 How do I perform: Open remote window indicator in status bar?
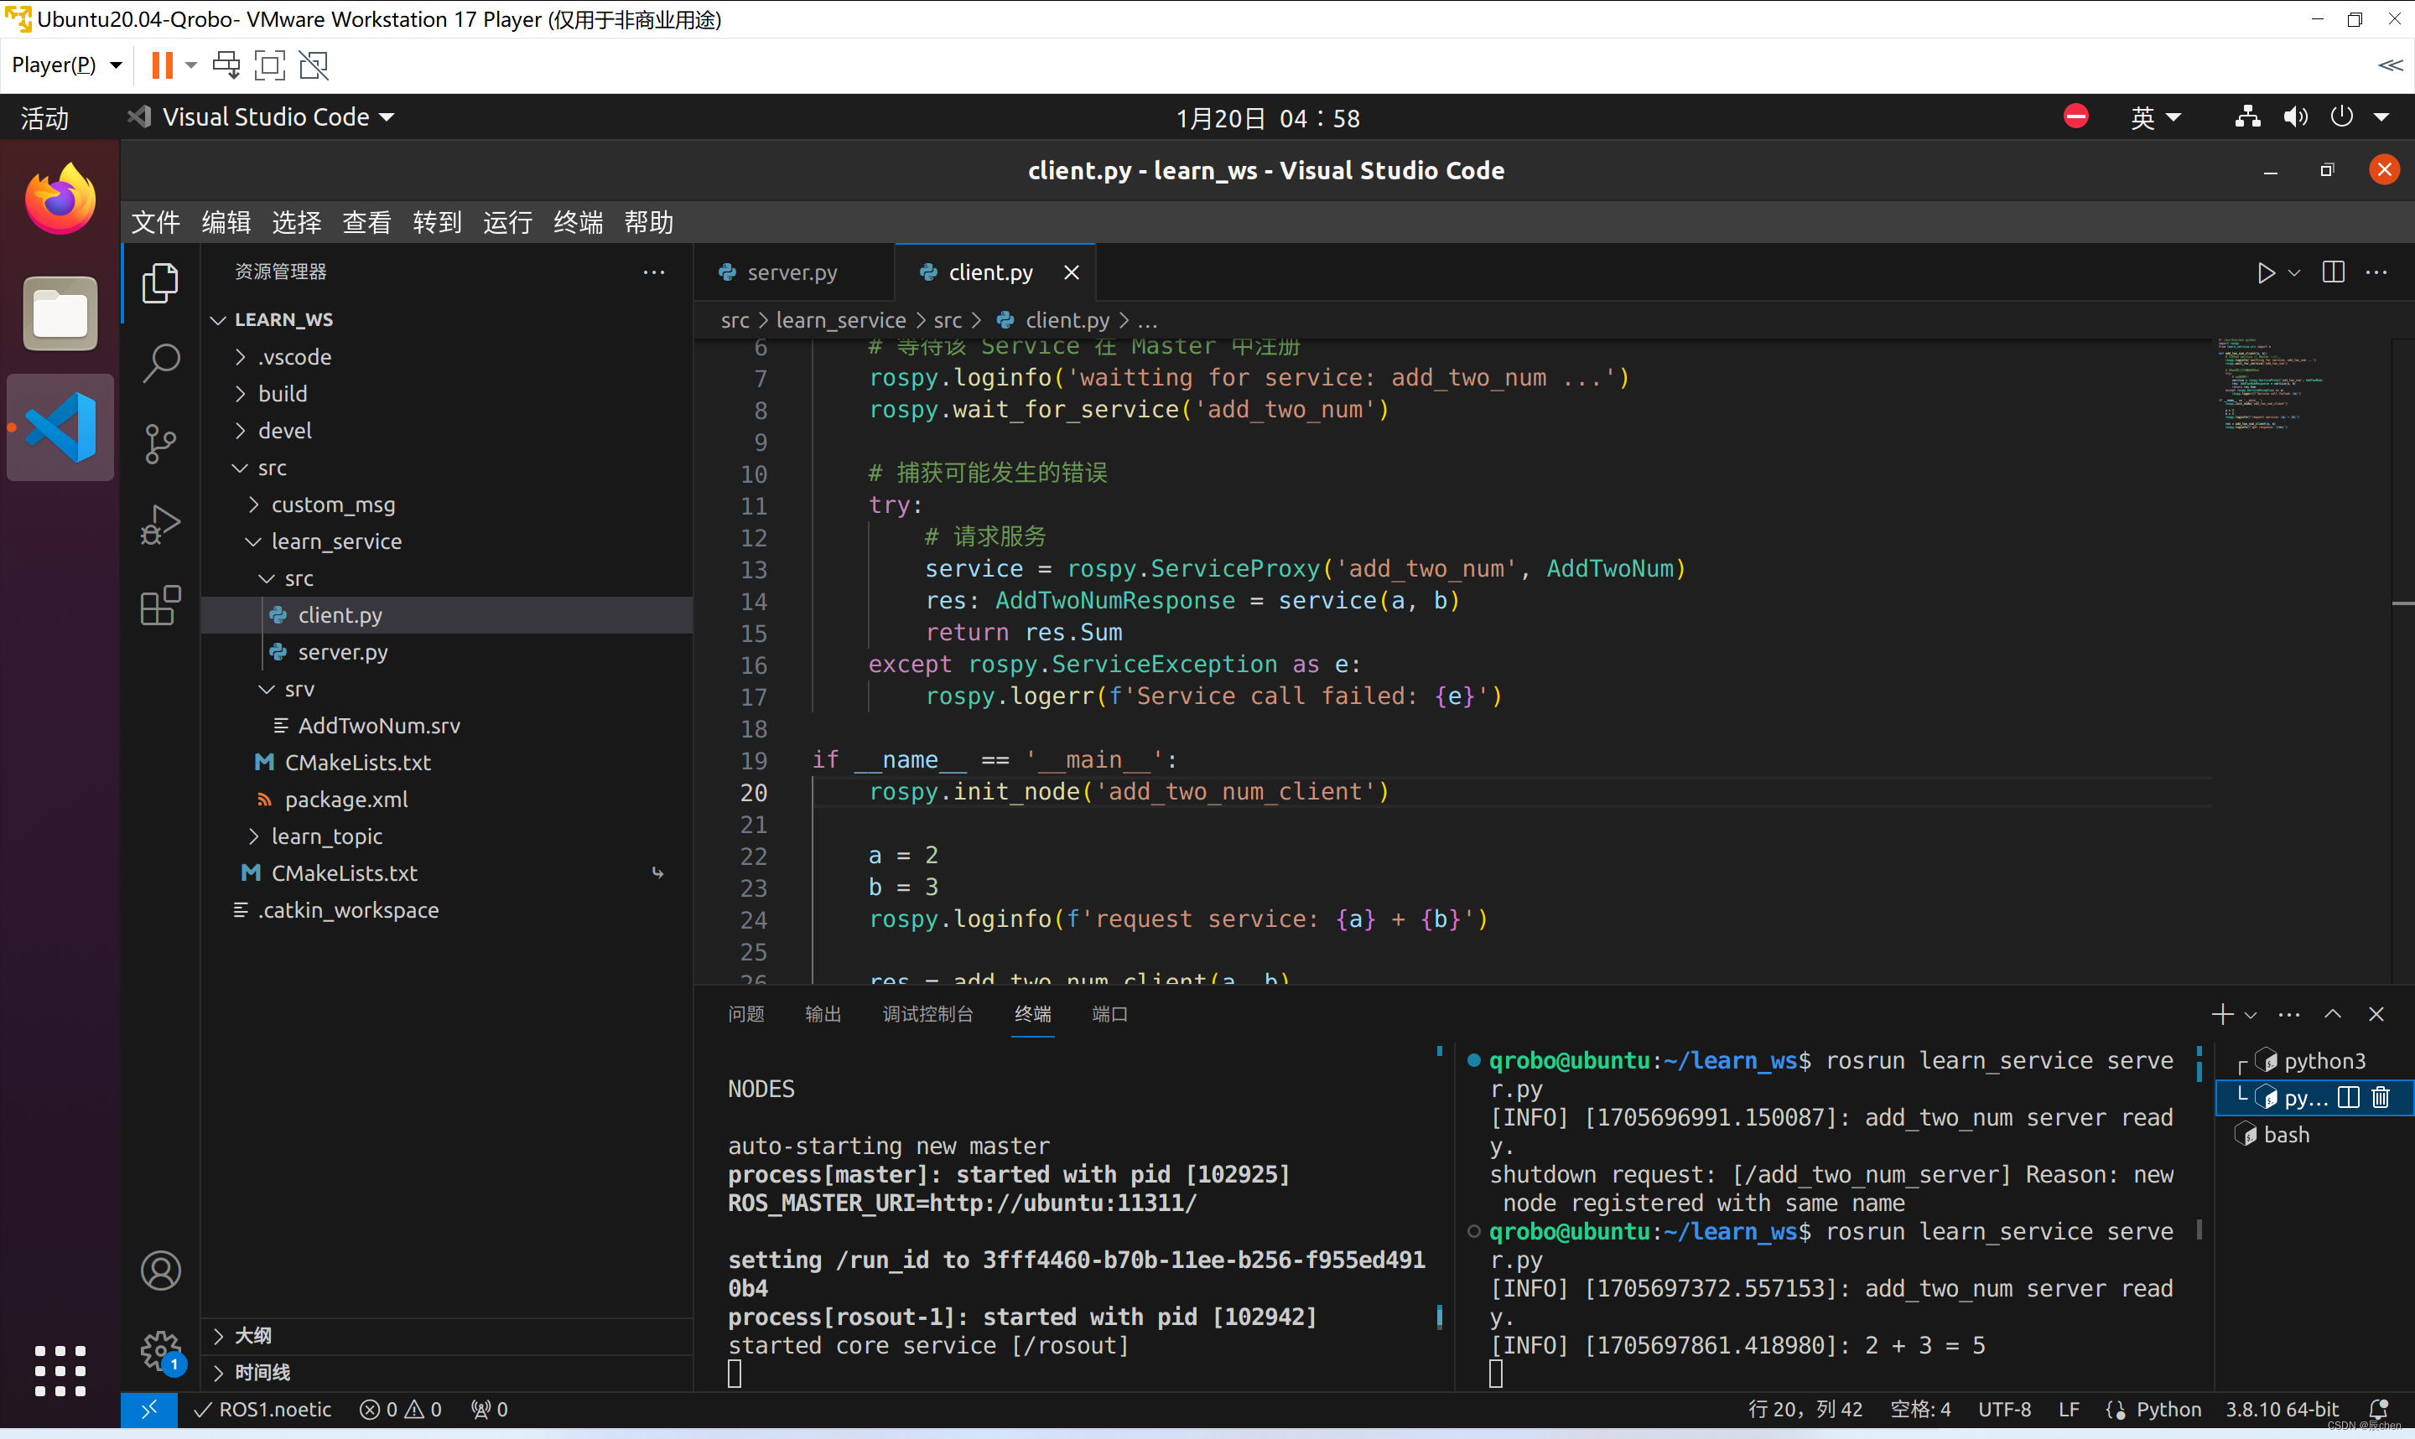coord(148,1409)
